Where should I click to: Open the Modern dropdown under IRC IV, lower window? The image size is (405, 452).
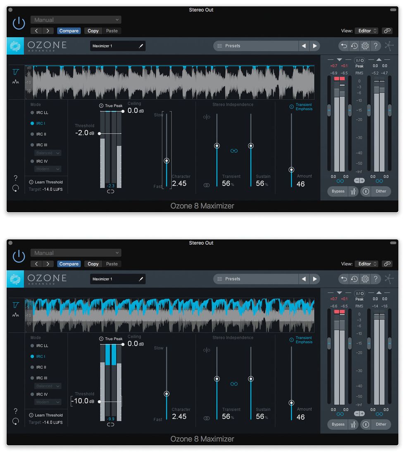(x=48, y=402)
